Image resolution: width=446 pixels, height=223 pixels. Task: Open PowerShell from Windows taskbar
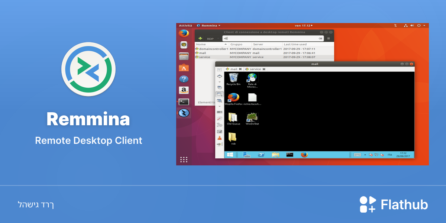tap(261, 155)
